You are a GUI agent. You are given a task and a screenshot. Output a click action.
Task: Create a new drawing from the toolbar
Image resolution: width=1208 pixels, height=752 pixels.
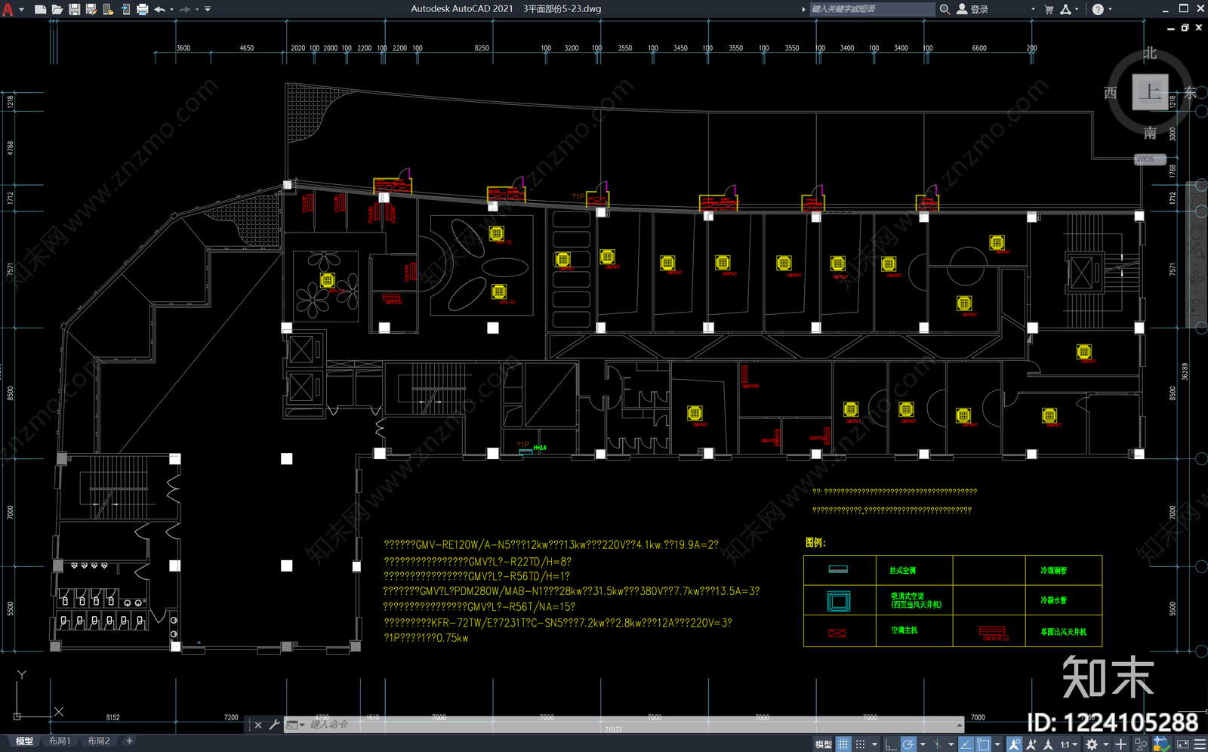(40, 9)
